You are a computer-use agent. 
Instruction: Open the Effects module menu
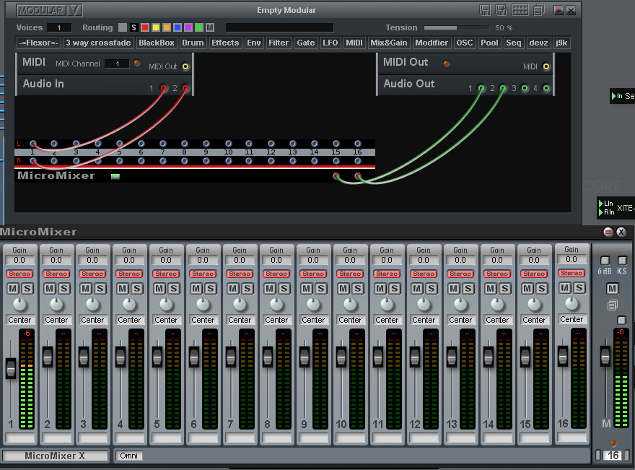tap(225, 43)
